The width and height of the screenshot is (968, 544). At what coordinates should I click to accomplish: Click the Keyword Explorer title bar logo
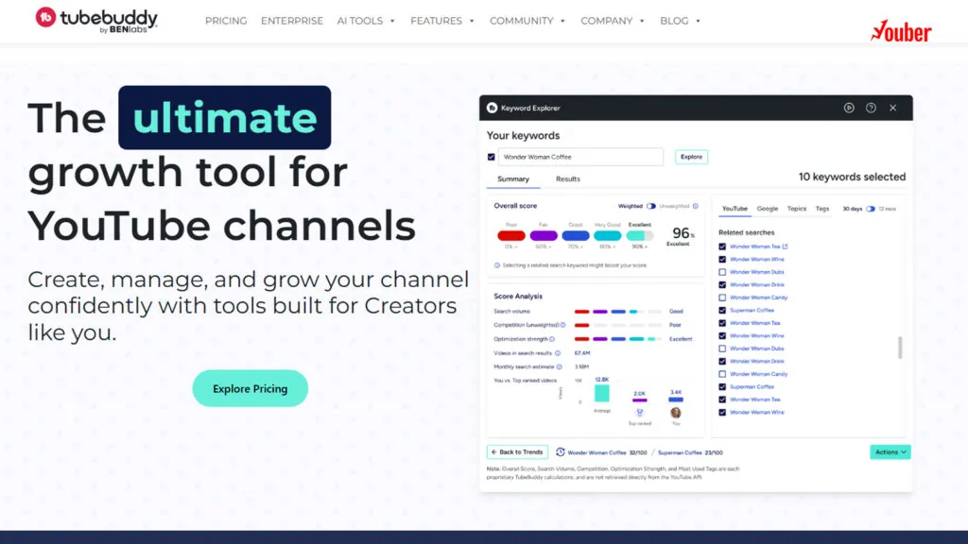[492, 108]
